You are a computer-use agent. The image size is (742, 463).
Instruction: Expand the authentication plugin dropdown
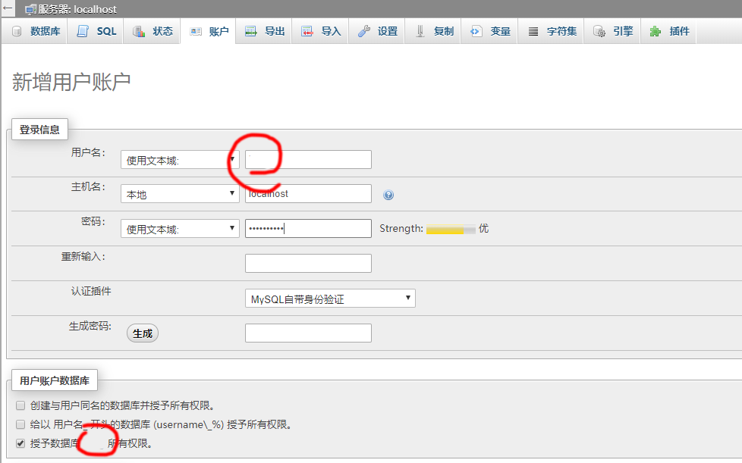coord(330,299)
